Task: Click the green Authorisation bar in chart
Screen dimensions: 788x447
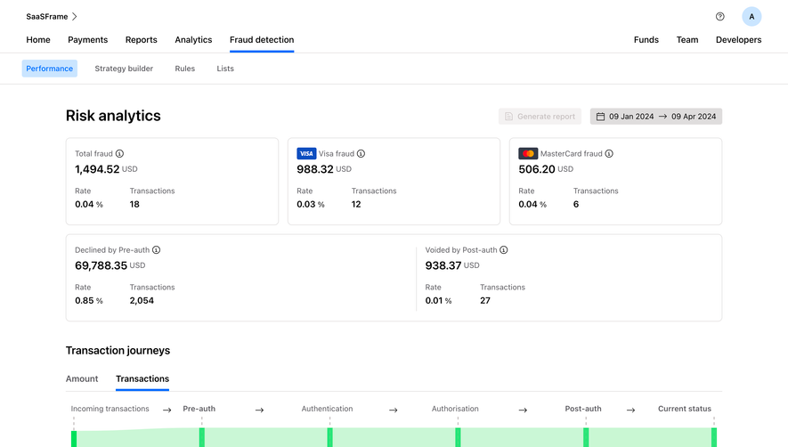Action: tap(458, 437)
